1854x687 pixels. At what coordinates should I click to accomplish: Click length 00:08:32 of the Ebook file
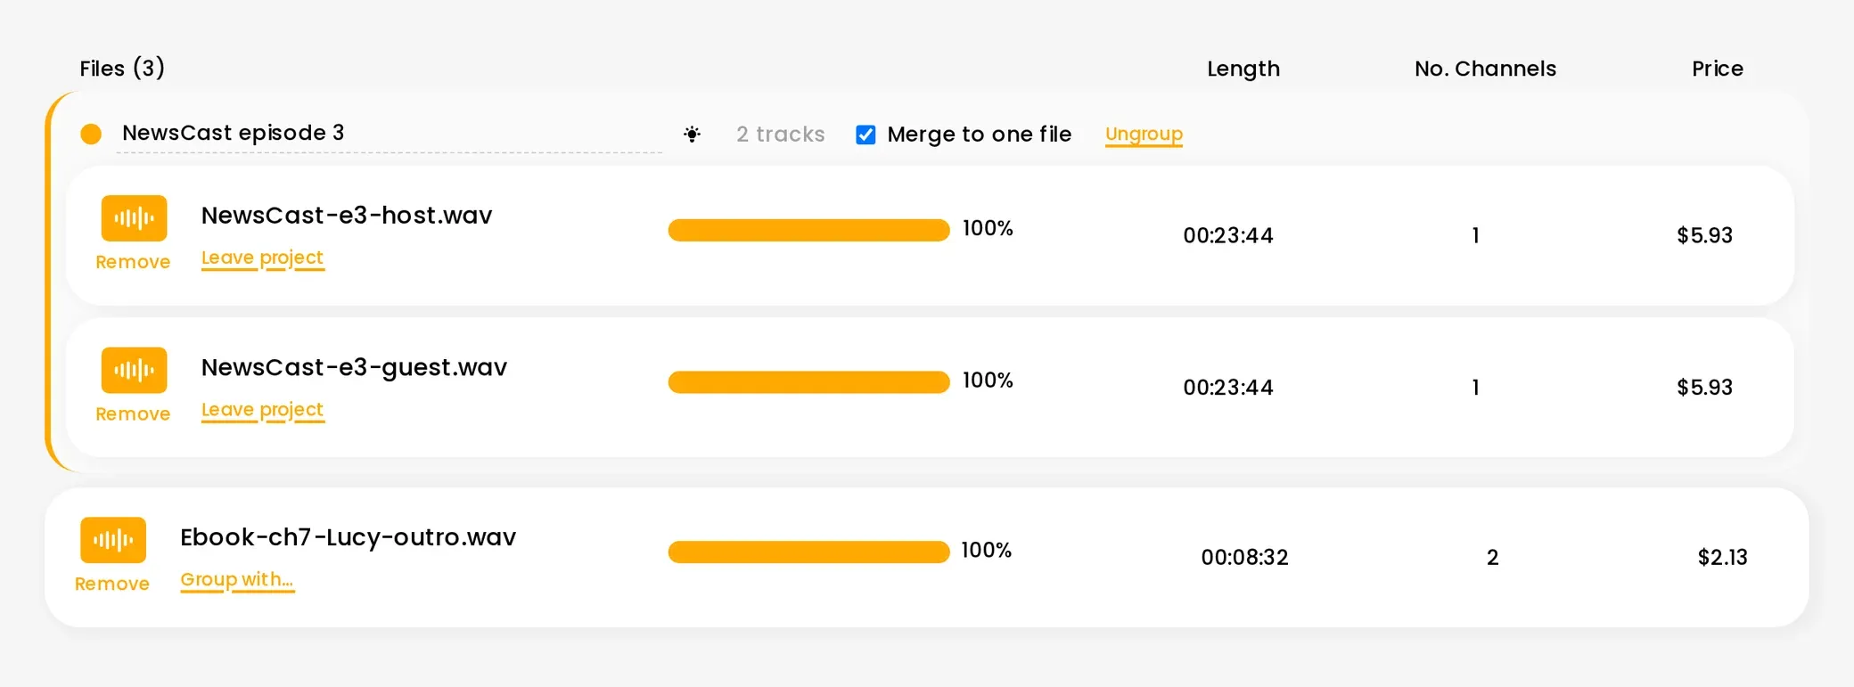pos(1245,558)
